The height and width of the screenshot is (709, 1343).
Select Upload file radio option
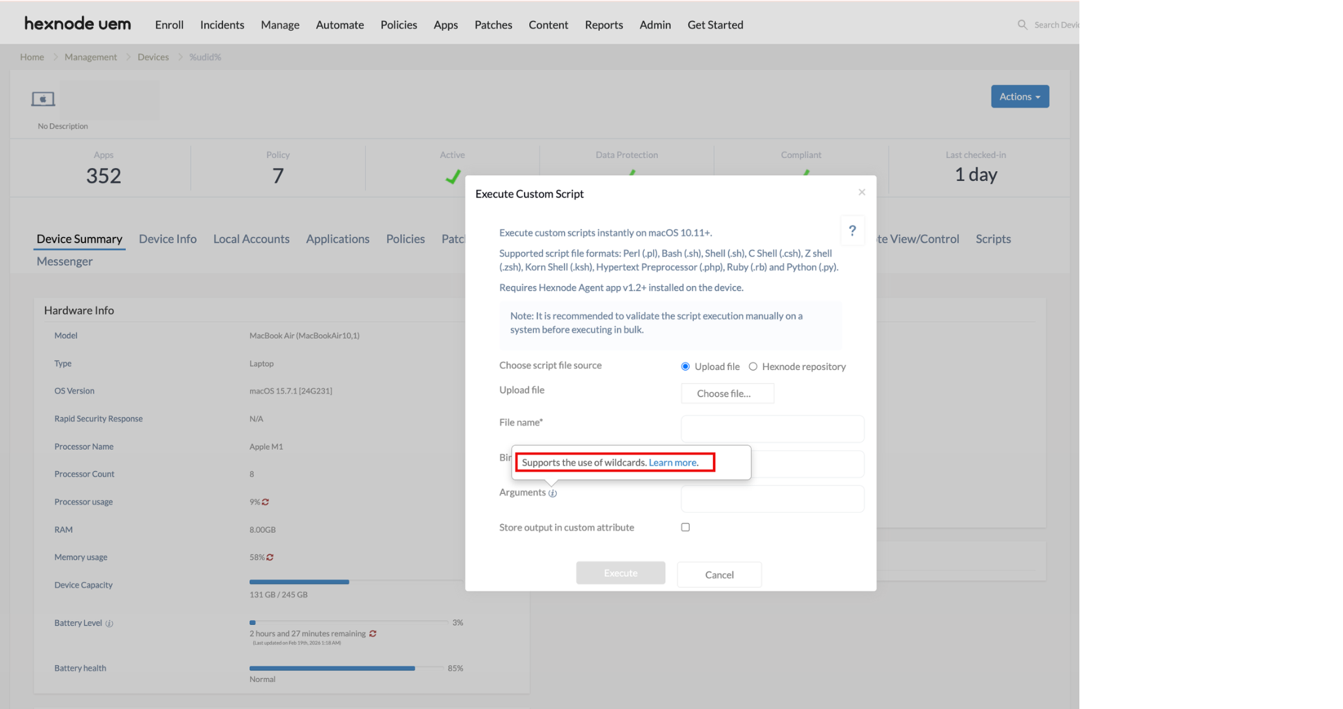click(x=685, y=367)
